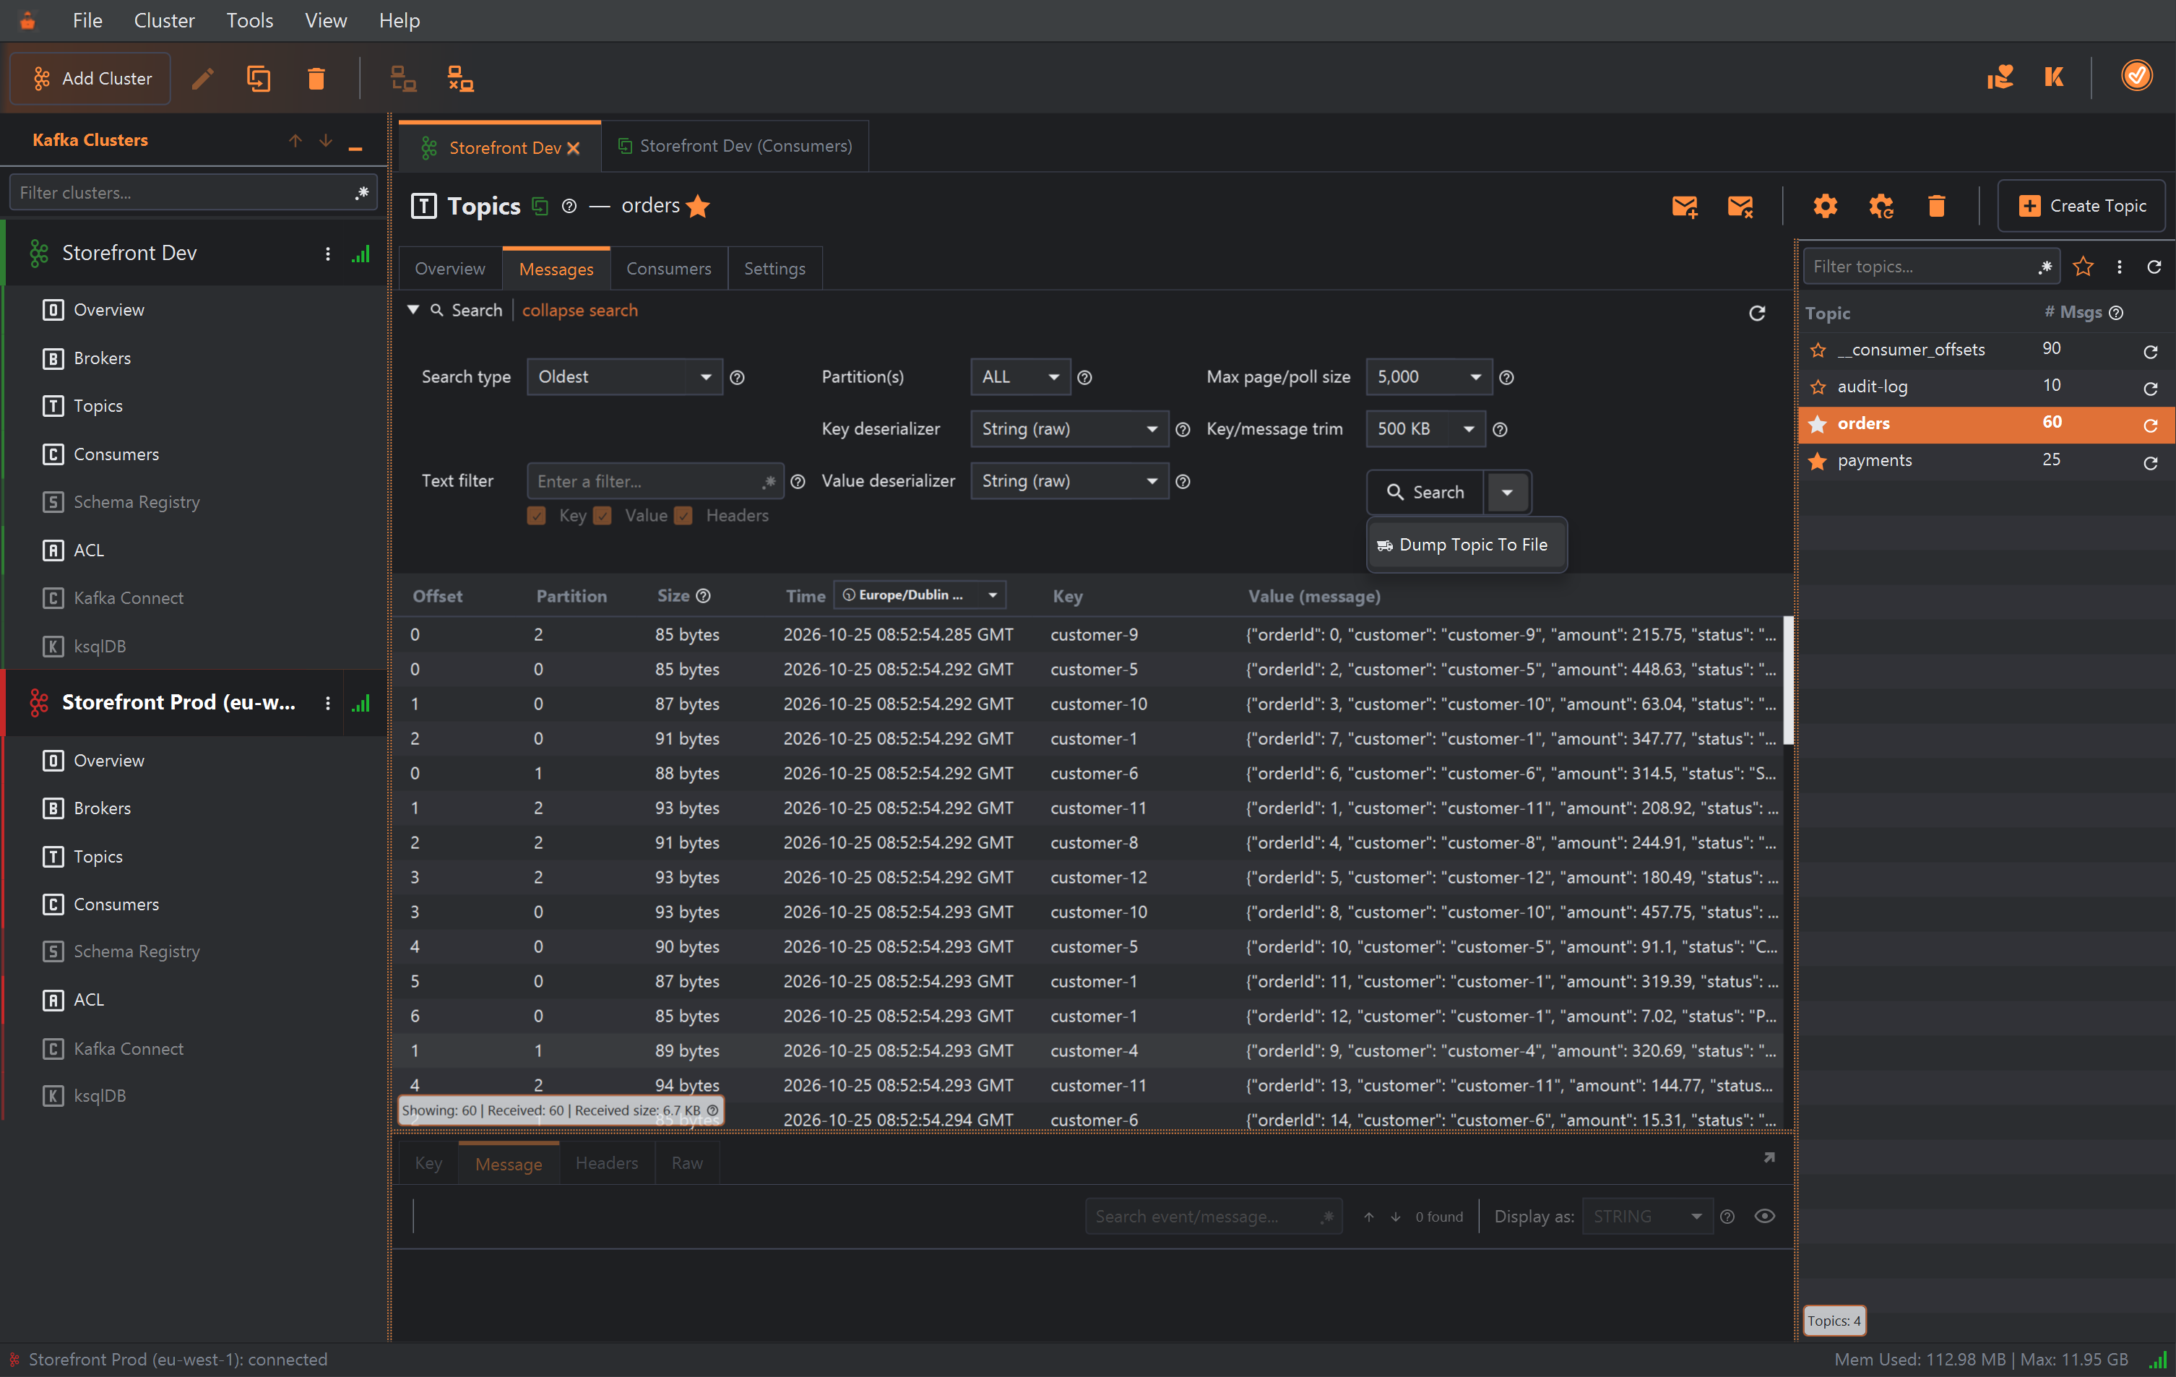Collapse the Search section triangle
The width and height of the screenshot is (2176, 1377).
point(413,310)
